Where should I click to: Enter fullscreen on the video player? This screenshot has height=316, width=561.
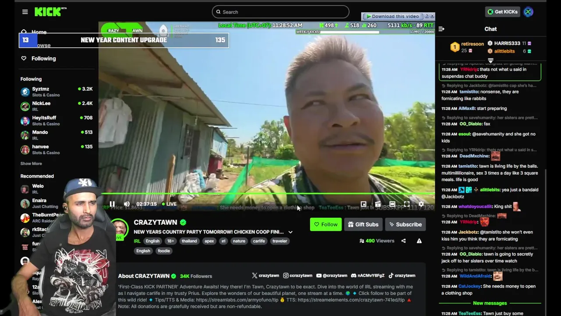pos(407,204)
